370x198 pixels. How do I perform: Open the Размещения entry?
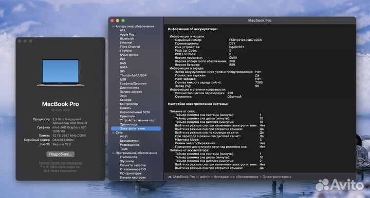pos(129,145)
